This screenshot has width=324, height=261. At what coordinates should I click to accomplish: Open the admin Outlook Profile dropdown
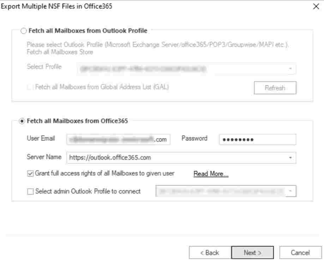[290, 191]
